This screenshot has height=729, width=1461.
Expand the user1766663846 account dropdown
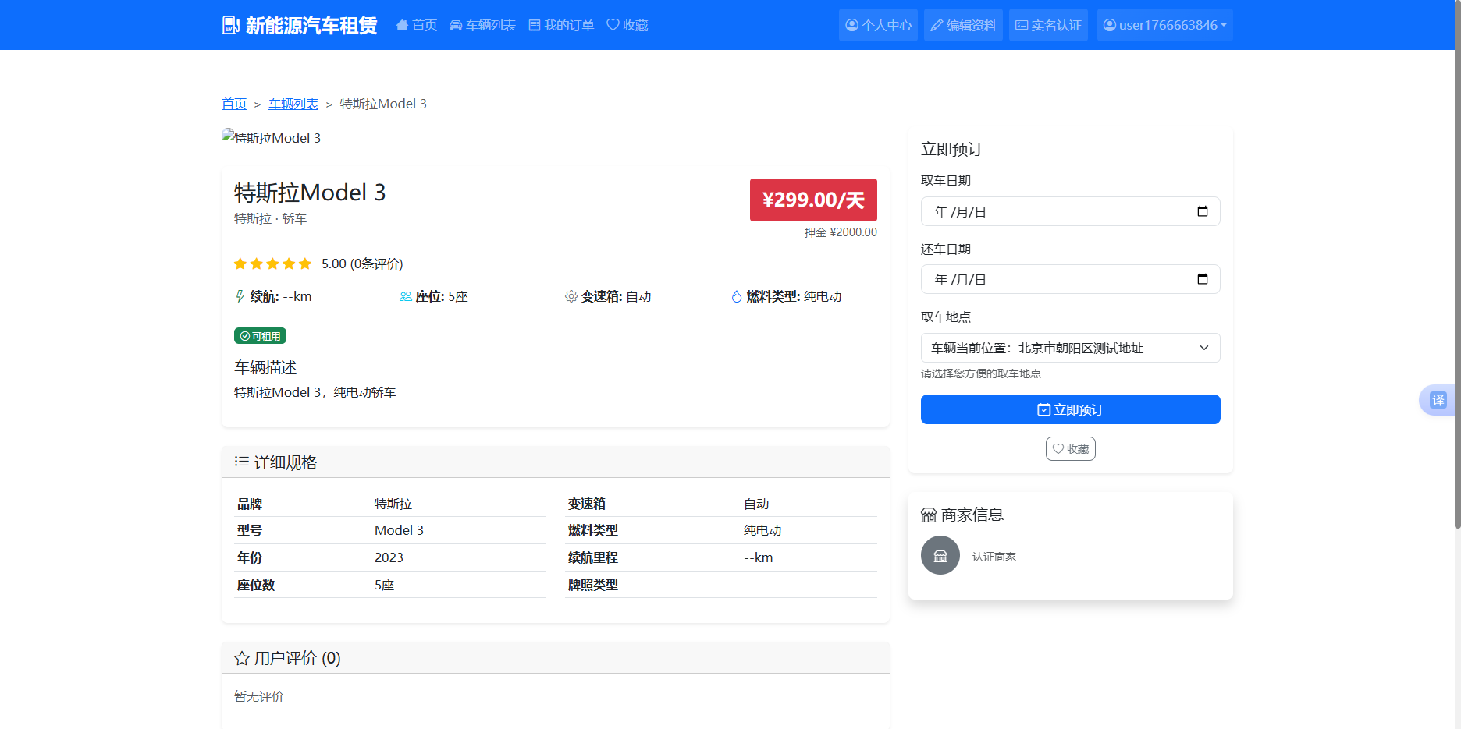(x=1164, y=25)
